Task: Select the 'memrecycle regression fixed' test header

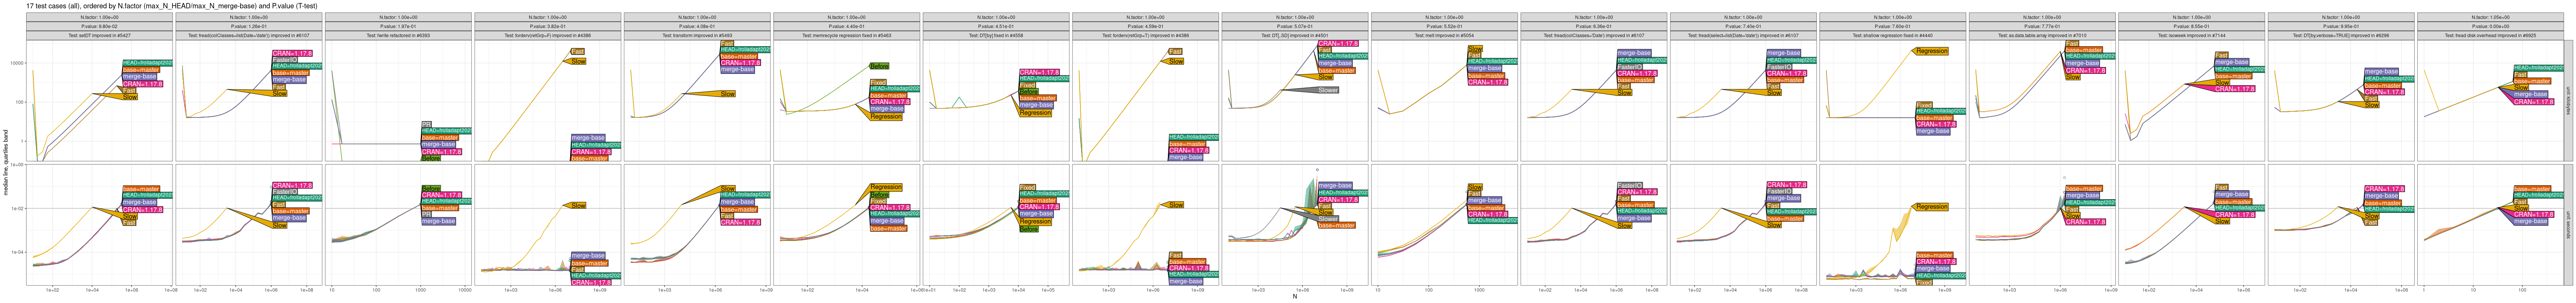Action: point(846,35)
